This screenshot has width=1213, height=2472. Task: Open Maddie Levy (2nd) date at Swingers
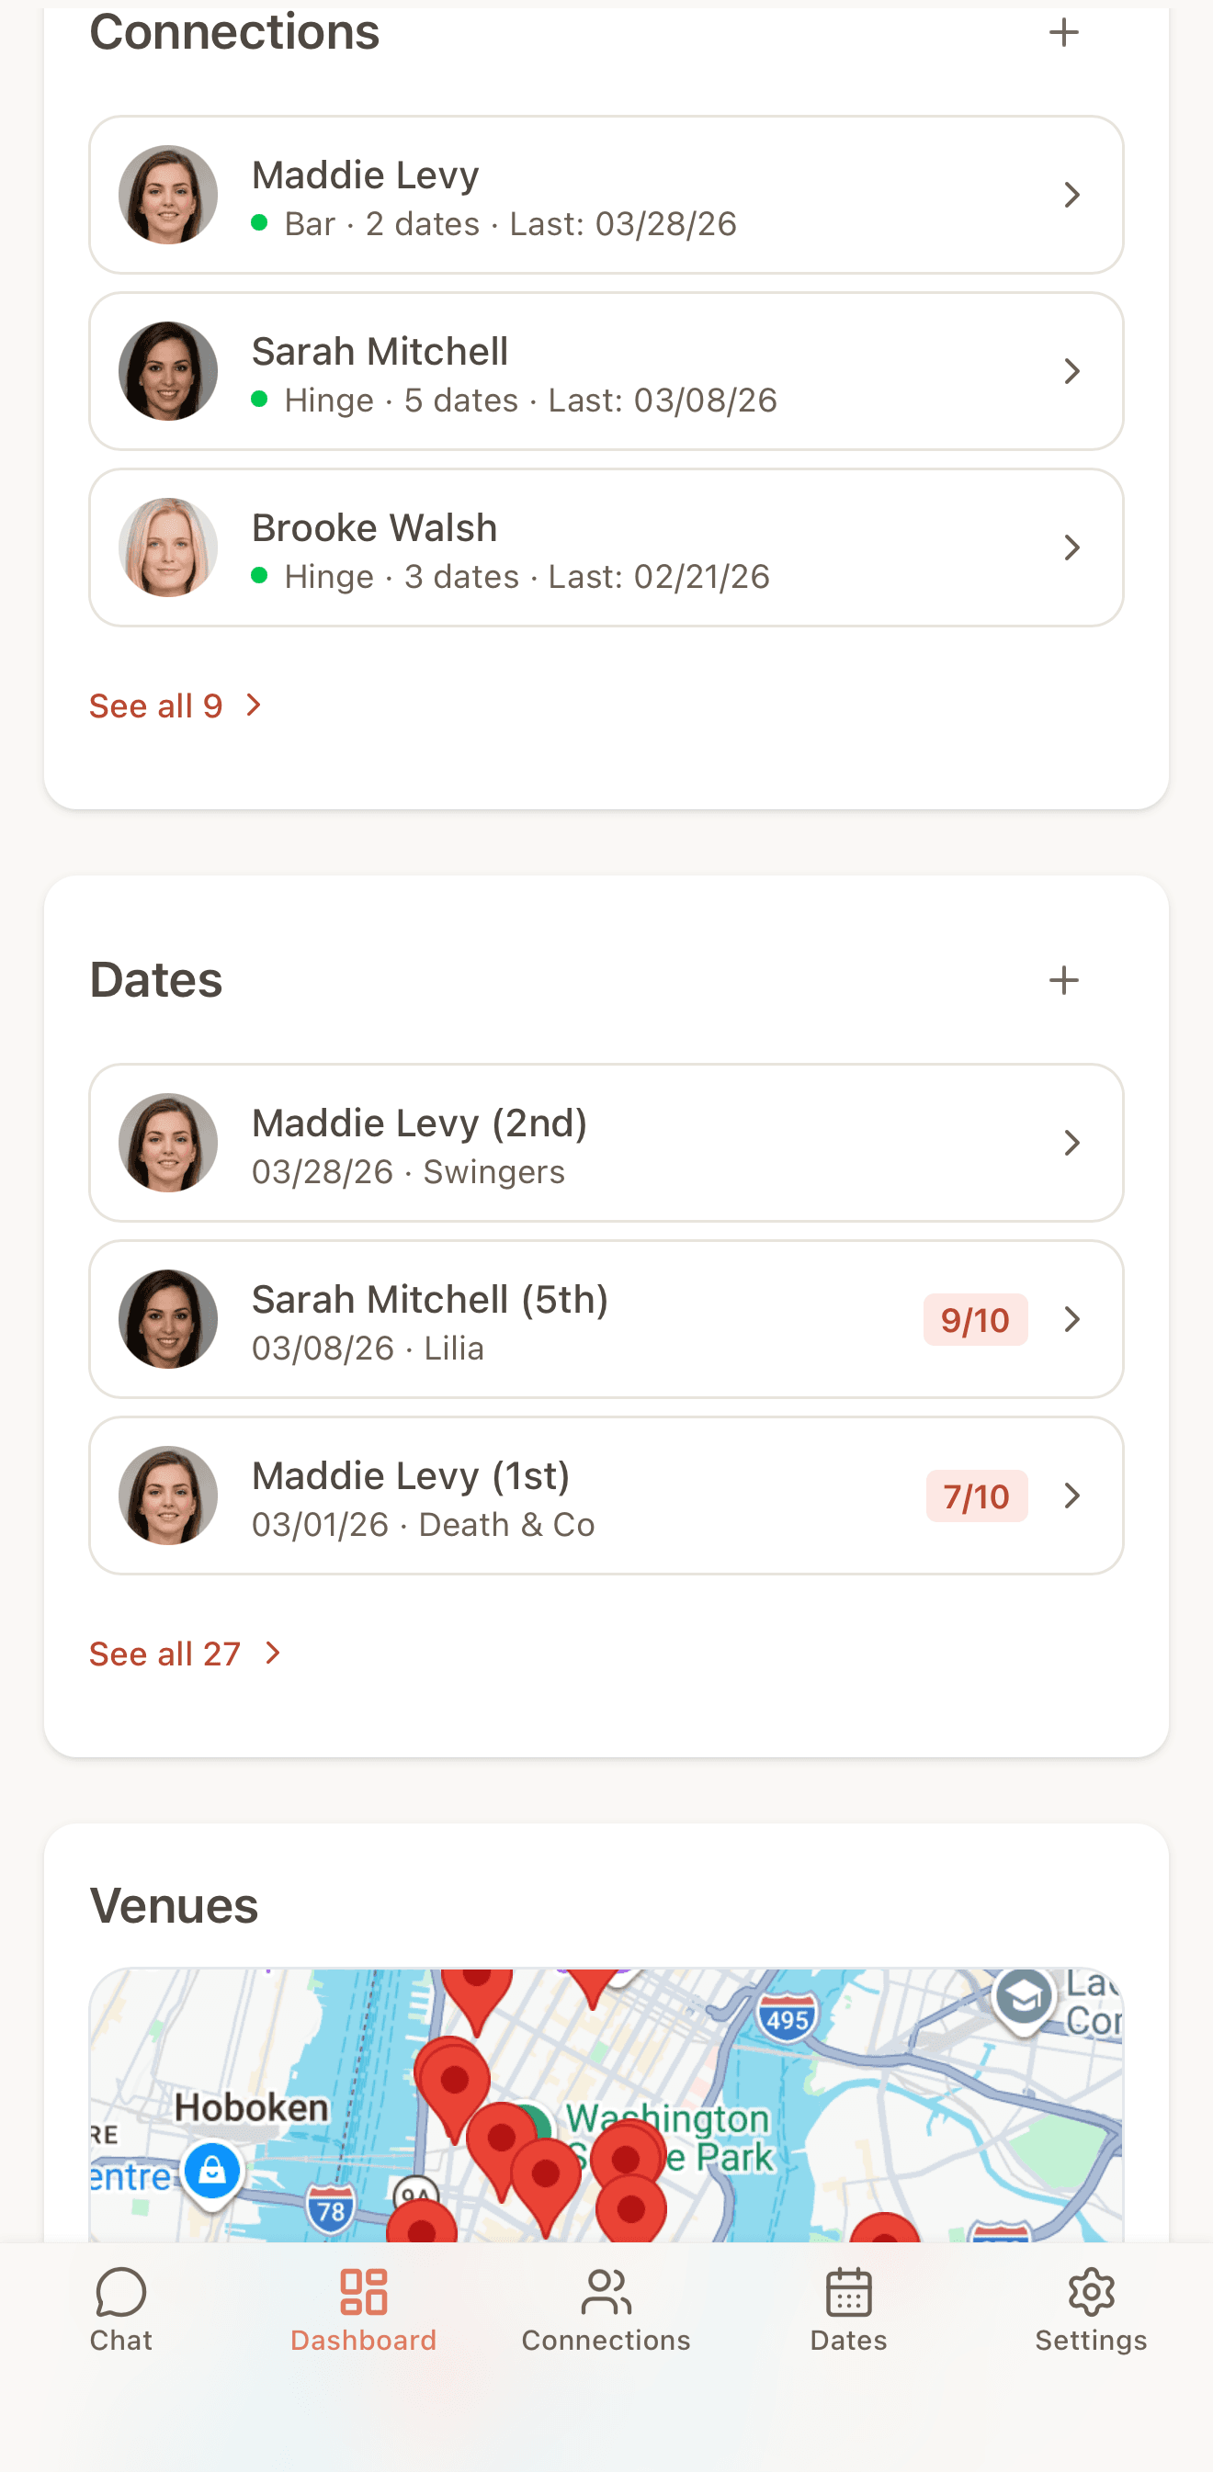coord(605,1143)
